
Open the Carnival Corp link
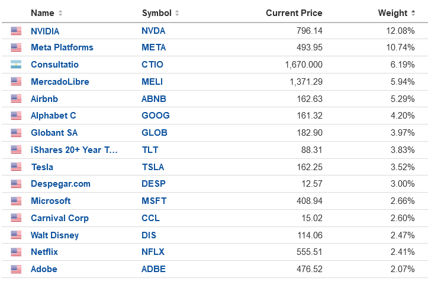point(60,218)
